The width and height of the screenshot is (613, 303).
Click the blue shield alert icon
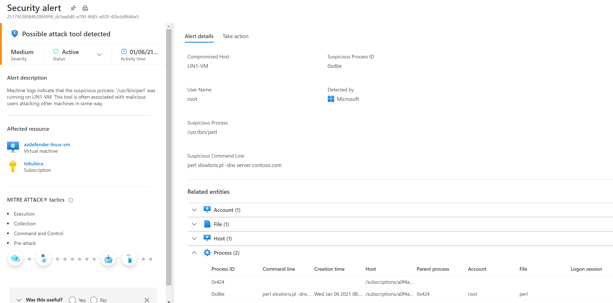pos(15,34)
